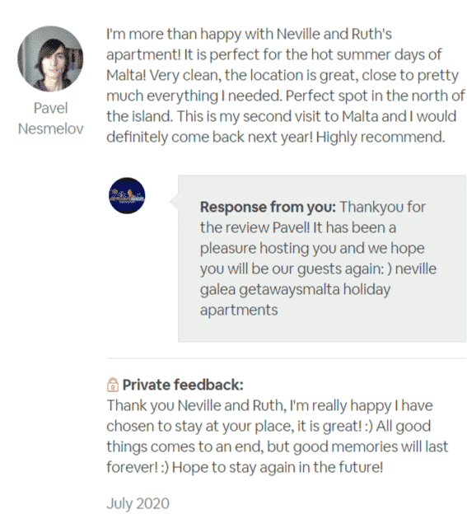Click the word 'apartments' ending the host response
Image resolution: width=467 pixels, height=528 pixels.
click(x=239, y=310)
